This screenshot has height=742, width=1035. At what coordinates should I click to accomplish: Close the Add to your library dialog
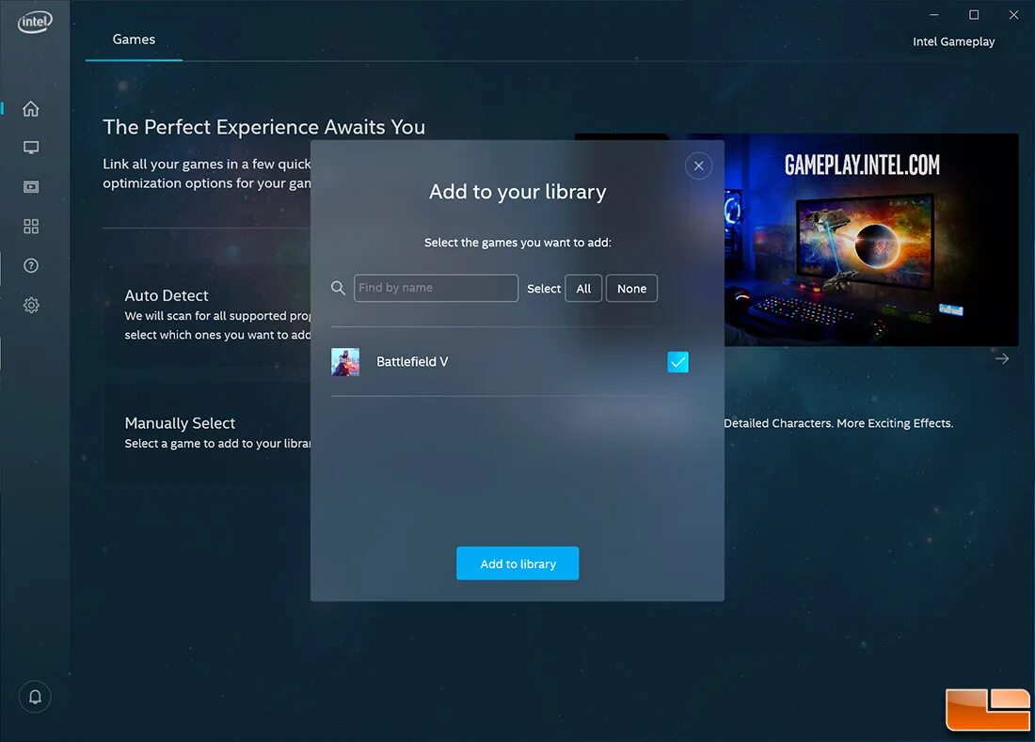tap(698, 166)
